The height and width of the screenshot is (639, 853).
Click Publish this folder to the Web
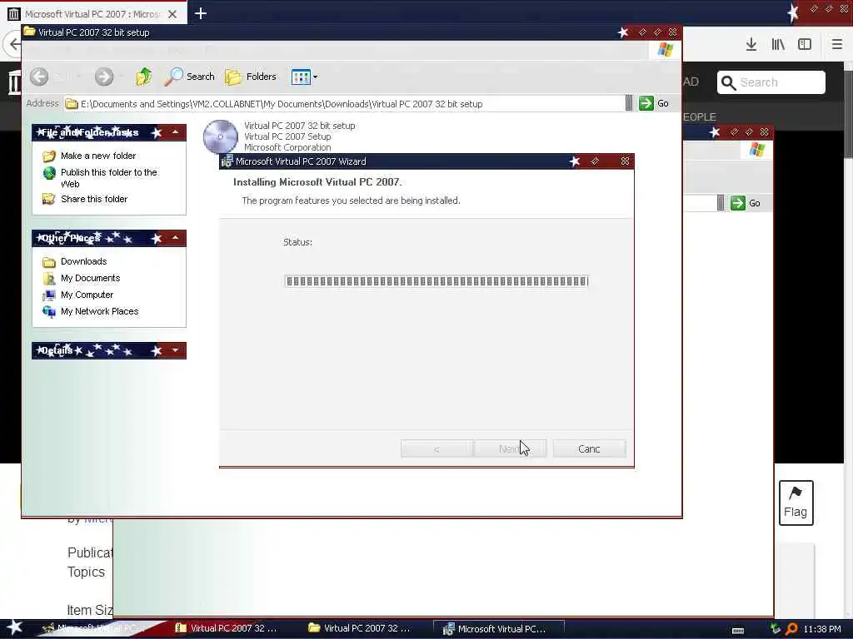coord(109,178)
